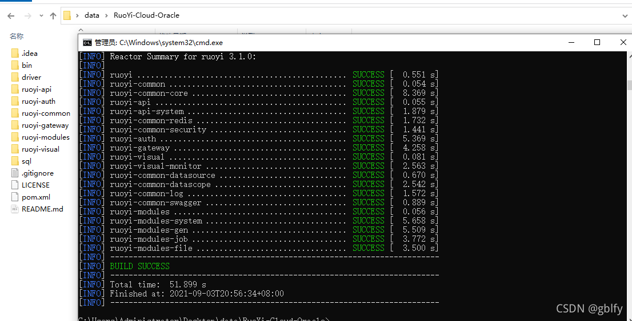Click the 'ruoyi-visual' folder name

[x=41, y=149]
